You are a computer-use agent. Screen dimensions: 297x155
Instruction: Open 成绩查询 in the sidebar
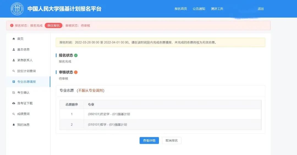pyautogui.click(x=28, y=114)
